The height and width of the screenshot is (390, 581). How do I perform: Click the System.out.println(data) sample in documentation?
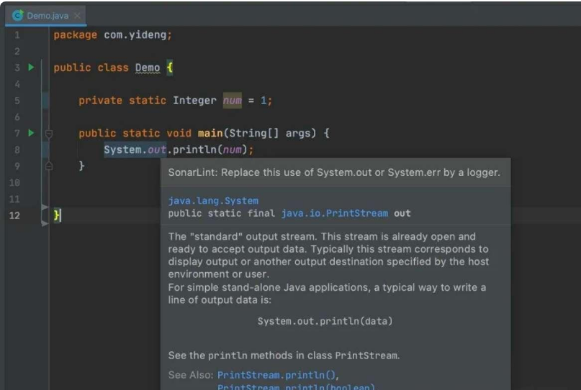325,321
